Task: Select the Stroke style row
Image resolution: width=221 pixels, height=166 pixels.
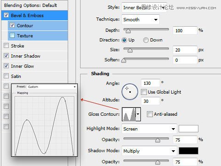Action: pos(35,46)
